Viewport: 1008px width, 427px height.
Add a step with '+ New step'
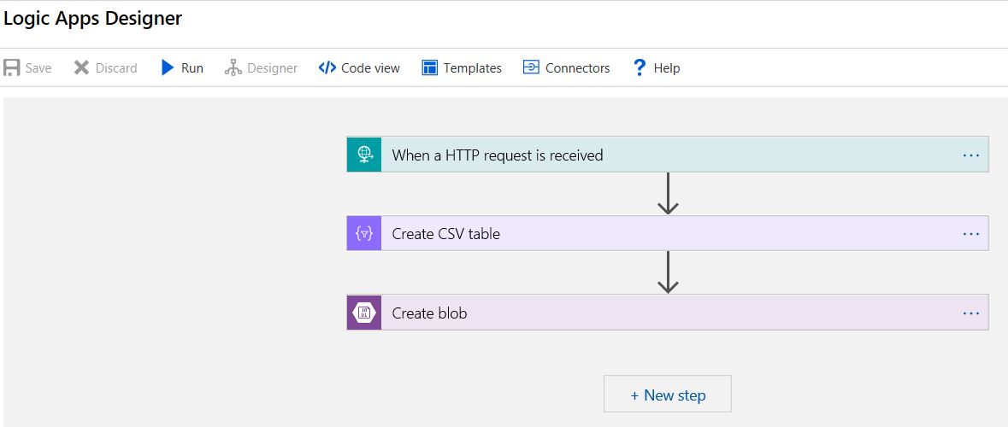coord(668,395)
